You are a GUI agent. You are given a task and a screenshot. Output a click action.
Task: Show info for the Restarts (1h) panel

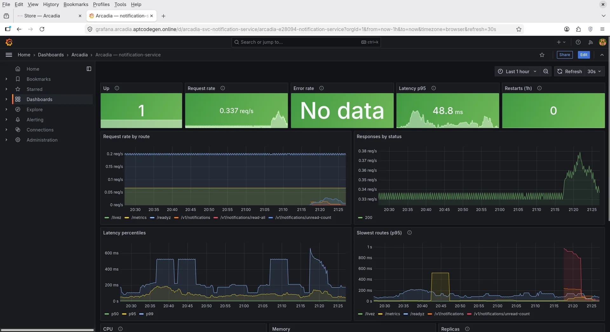(539, 88)
